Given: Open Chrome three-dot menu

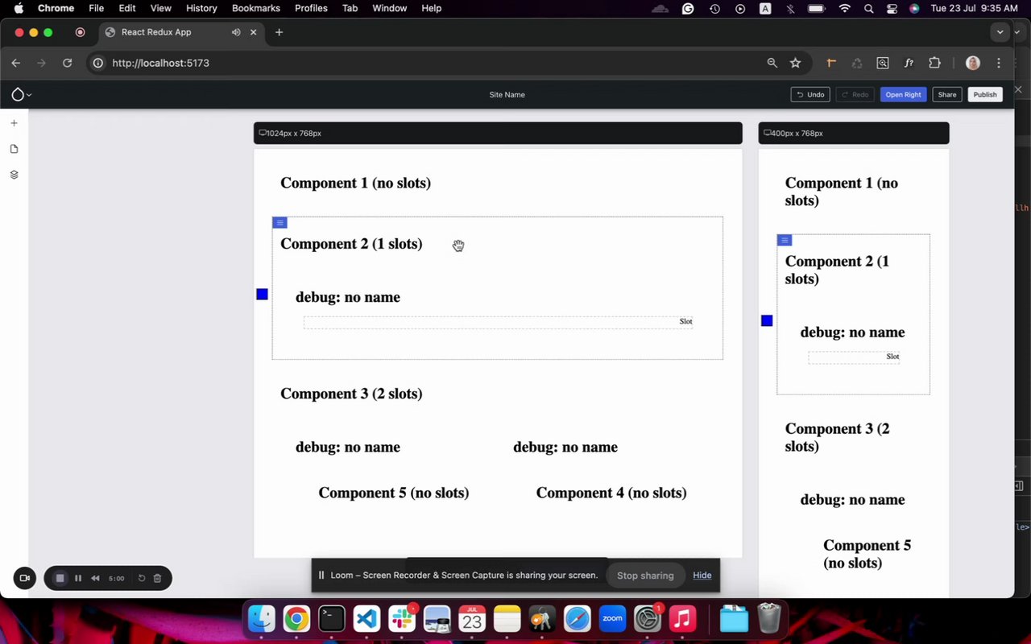Looking at the screenshot, I should pos(999,63).
